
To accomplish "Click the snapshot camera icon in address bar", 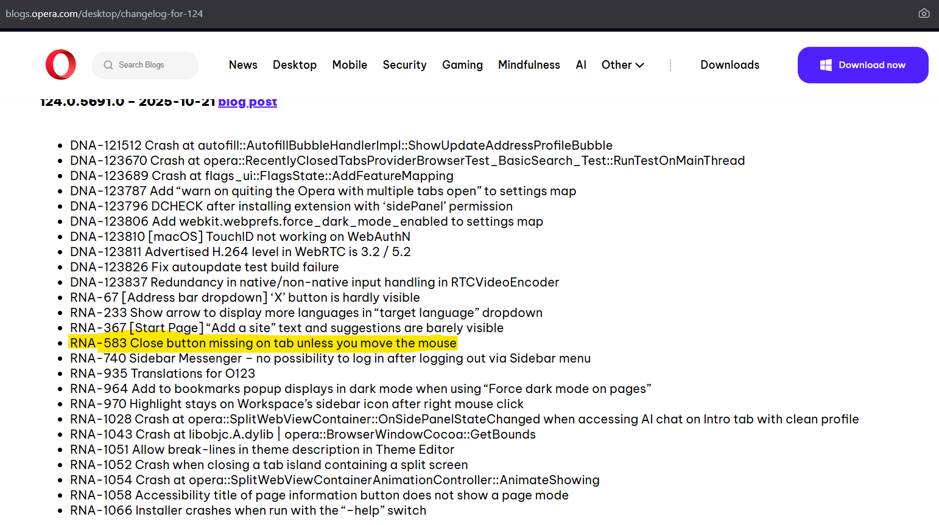I will tap(924, 13).
